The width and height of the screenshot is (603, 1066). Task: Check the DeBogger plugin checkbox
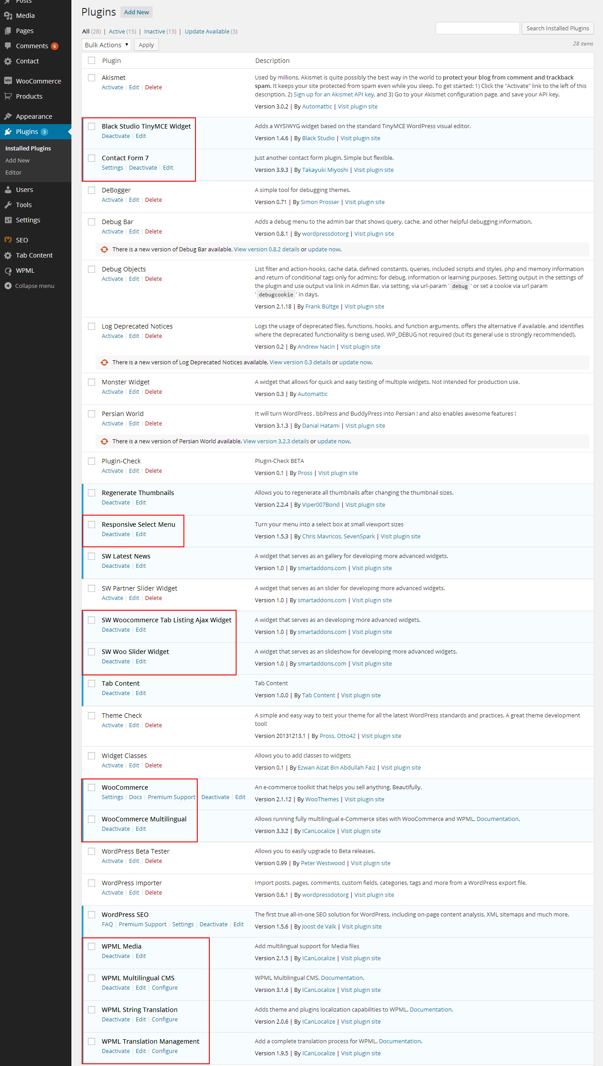click(x=91, y=190)
